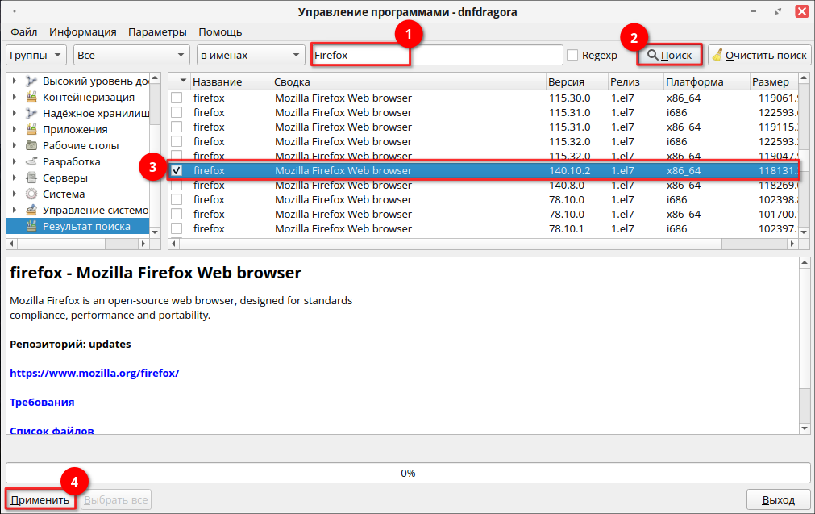Expand the Контейнеризация tree node
Viewport: 815px width, 514px height.
click(x=15, y=98)
